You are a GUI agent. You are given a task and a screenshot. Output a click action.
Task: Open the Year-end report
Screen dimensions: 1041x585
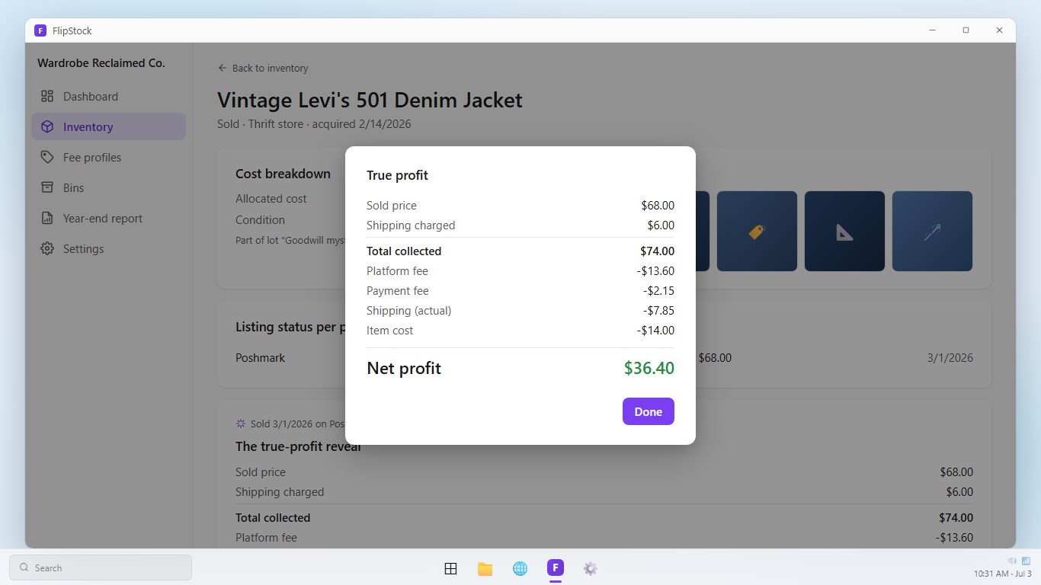click(108, 219)
